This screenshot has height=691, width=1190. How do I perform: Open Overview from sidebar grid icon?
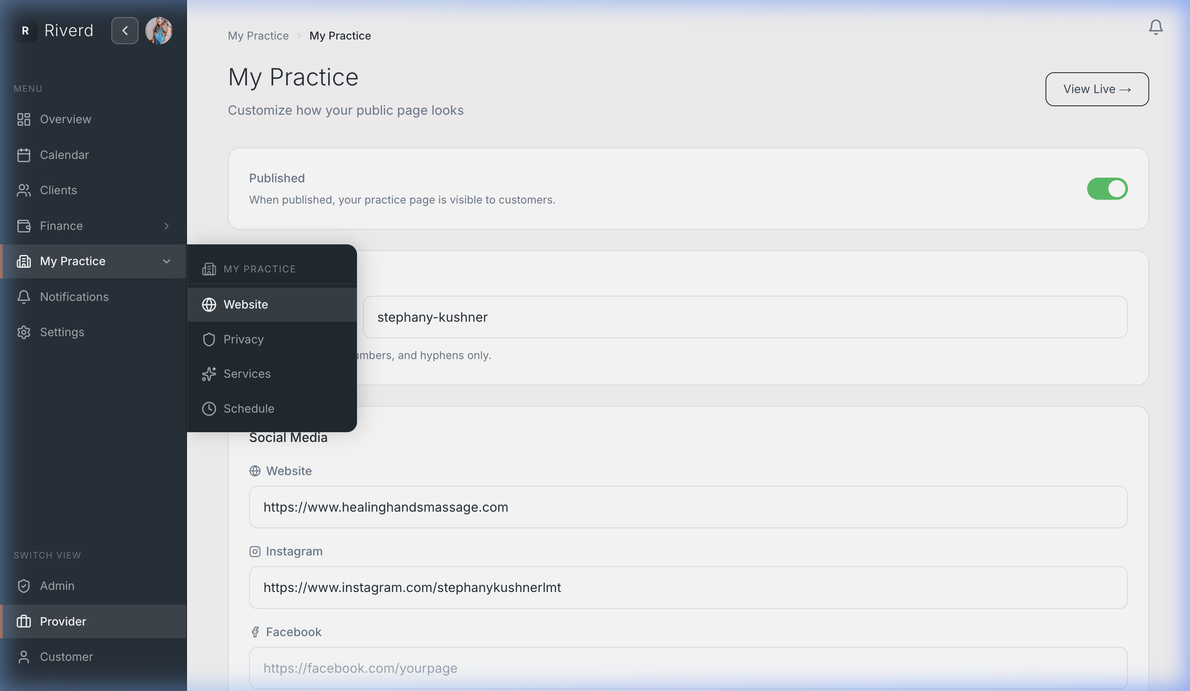(x=24, y=119)
